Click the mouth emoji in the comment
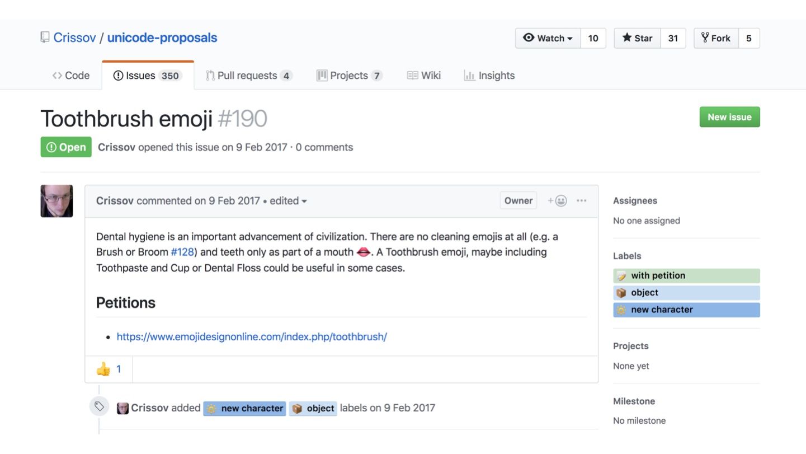The width and height of the screenshot is (806, 454). 364,252
